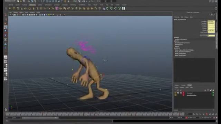221x124 pixels.
Task: Show the Channel Box via top-right icon
Action: pos(216,1)
